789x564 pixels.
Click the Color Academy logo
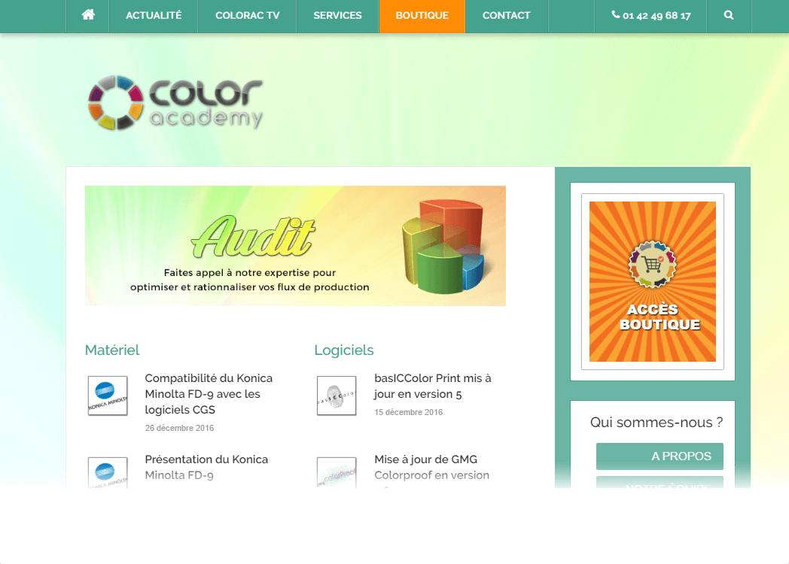(175, 102)
